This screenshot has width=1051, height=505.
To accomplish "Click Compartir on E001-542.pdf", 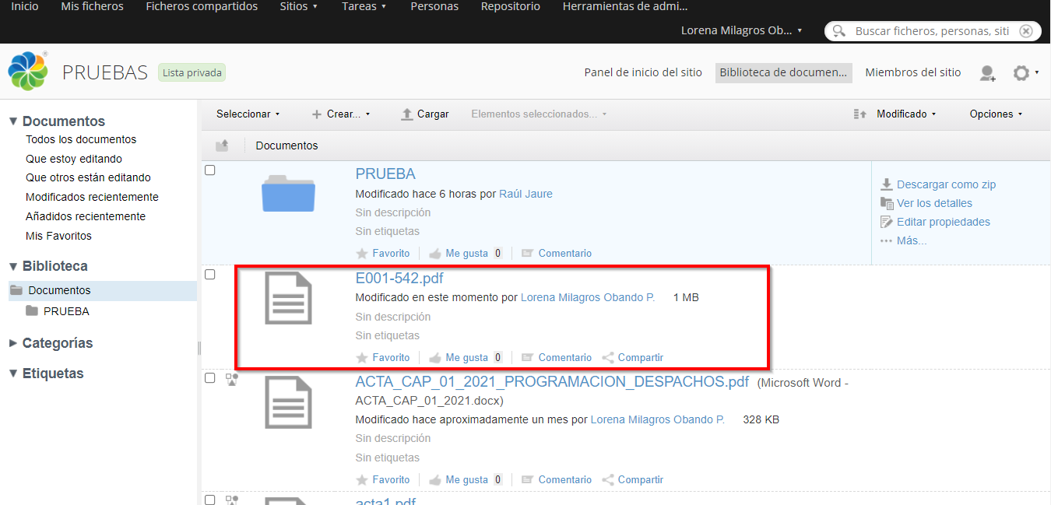I will coord(633,358).
